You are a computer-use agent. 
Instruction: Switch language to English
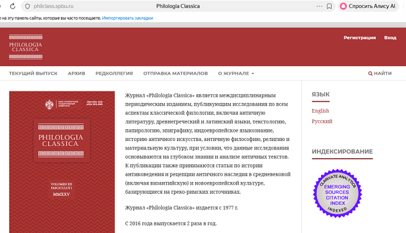pyautogui.click(x=320, y=111)
